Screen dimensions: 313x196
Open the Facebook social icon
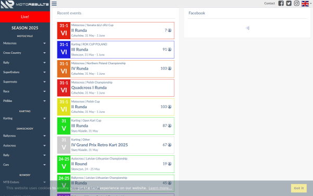point(281,3)
